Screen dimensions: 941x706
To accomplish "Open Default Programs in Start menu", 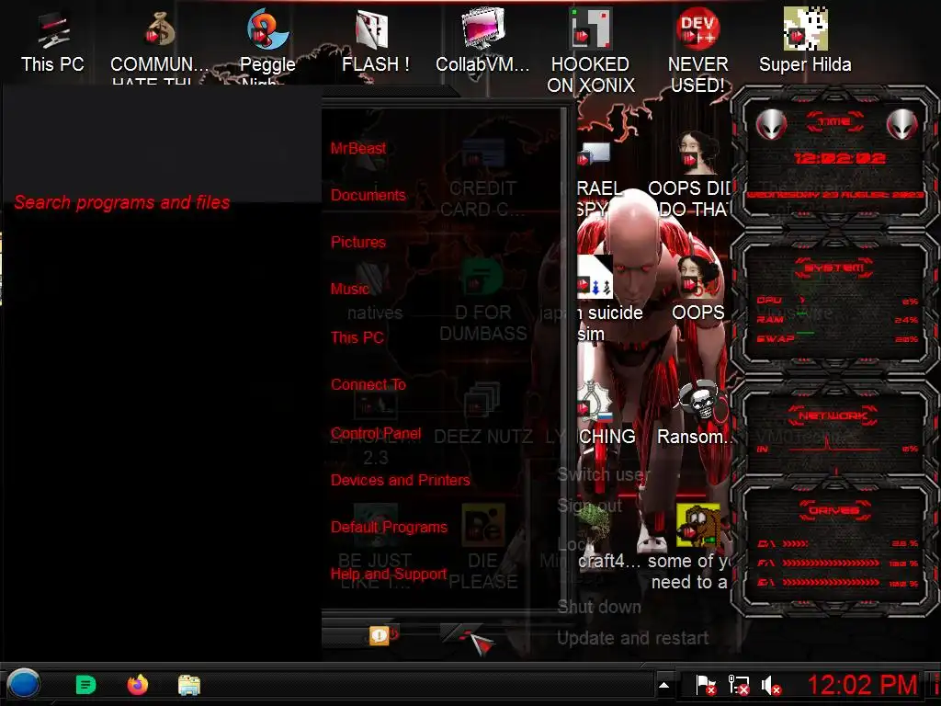I will click(389, 527).
